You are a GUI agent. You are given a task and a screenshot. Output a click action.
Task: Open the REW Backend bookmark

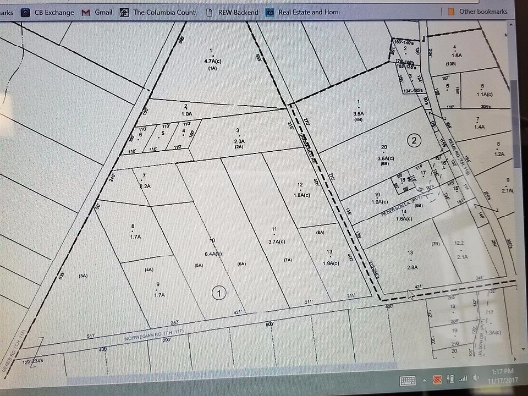[x=232, y=13]
